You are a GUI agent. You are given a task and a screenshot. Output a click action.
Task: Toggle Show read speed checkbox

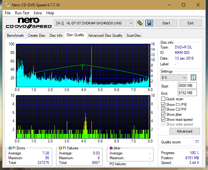tap(163, 119)
